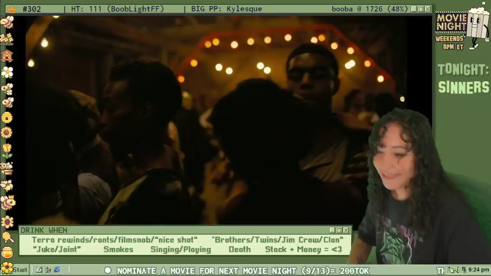Click the network tray icon

pos(464,270)
